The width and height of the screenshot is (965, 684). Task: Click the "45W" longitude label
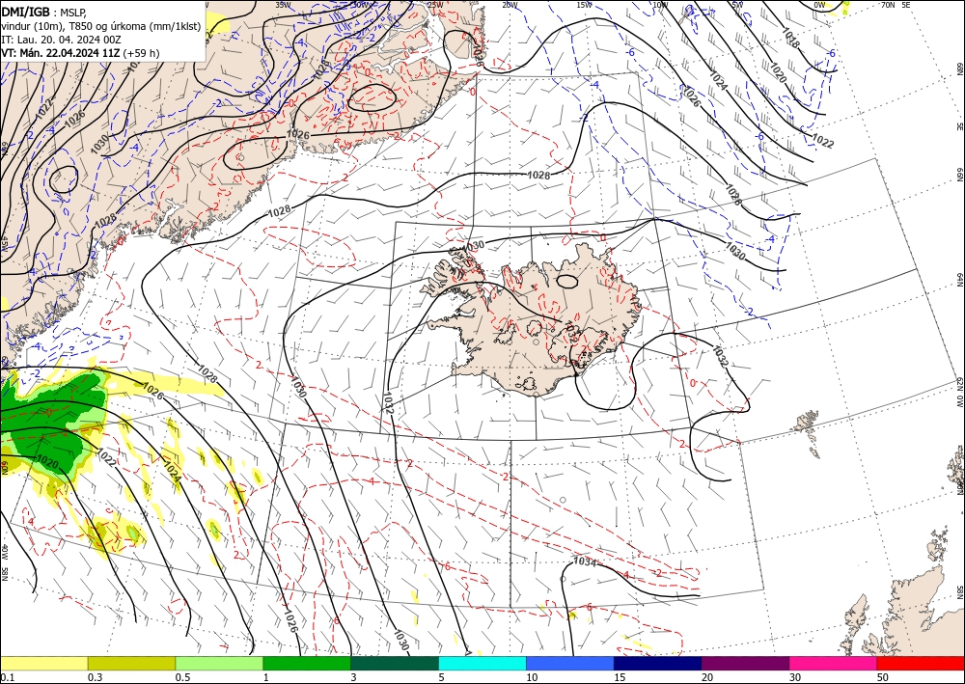pyautogui.click(x=4, y=243)
